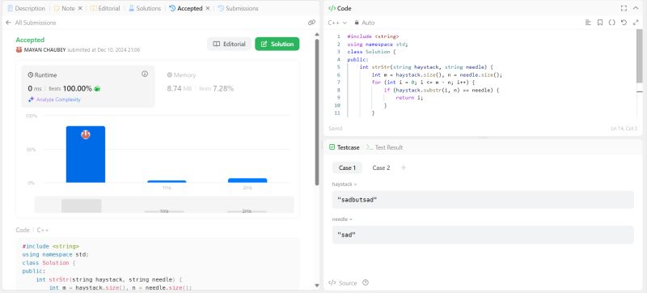Open the C++ language dropdown
Viewport: 647px width, 293px height.
point(337,23)
